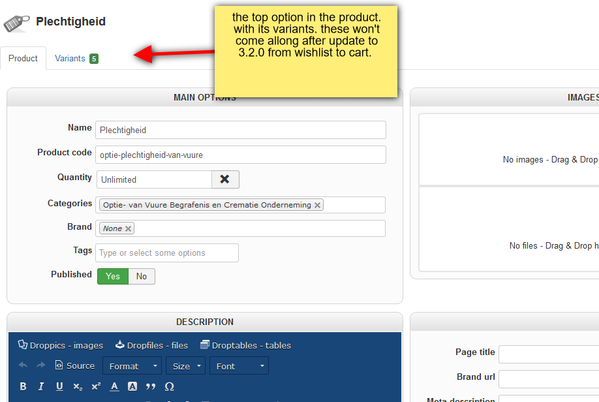The height and width of the screenshot is (402, 599).
Task: Click the Redo arrow in the editor
Action: (41, 365)
